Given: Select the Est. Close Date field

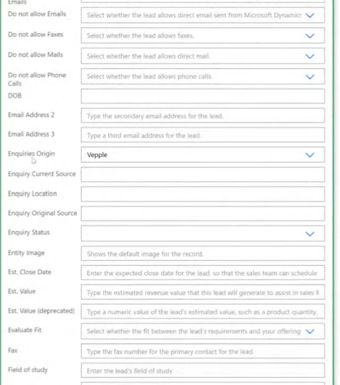Looking at the screenshot, I should tap(203, 273).
